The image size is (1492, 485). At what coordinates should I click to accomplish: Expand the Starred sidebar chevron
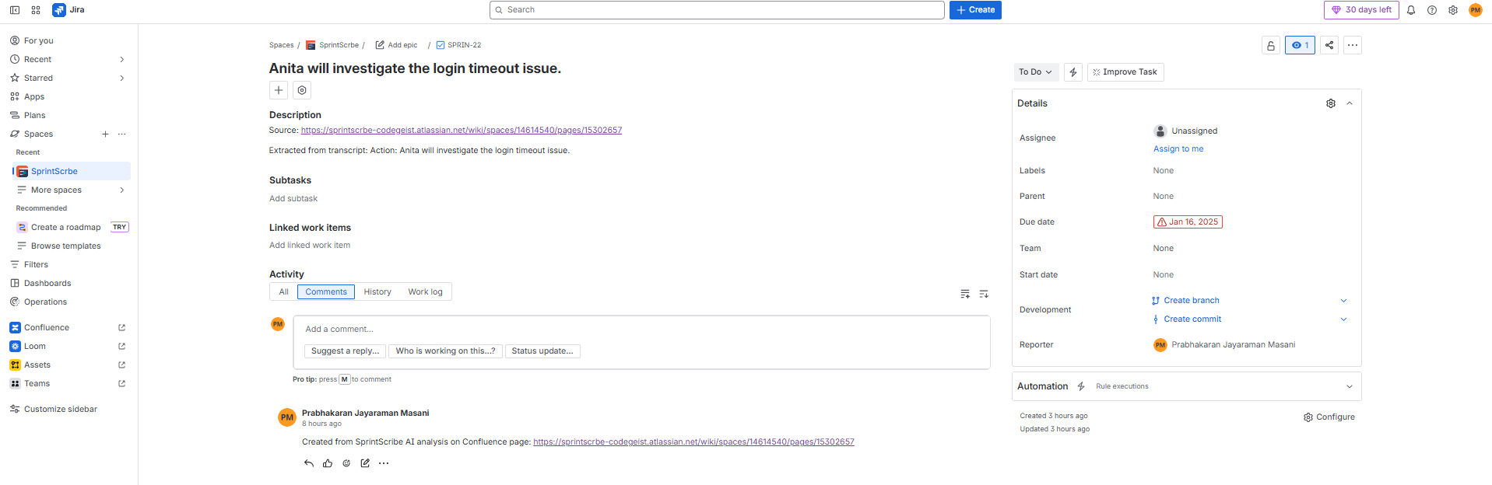coord(122,78)
